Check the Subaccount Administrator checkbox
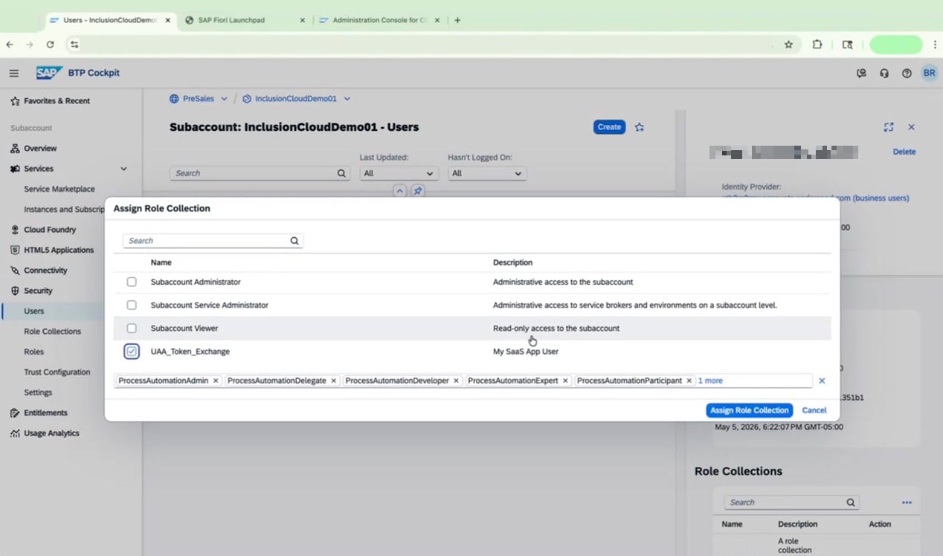This screenshot has height=556, width=943. point(132,282)
